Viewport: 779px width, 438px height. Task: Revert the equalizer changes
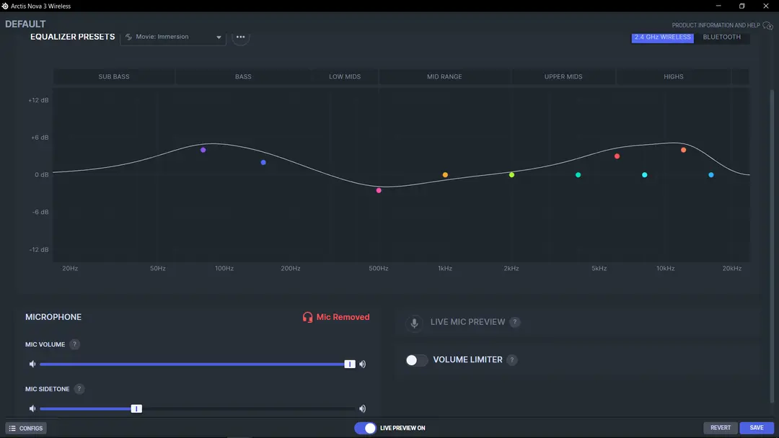[x=721, y=428]
